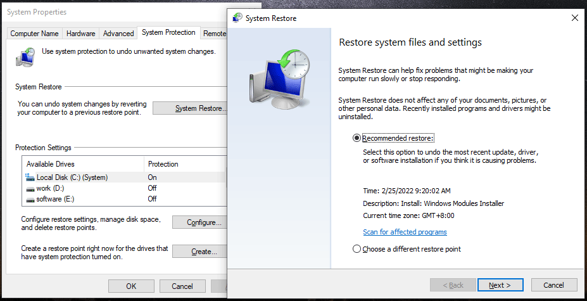Click the software (E:) drive icon
Image resolution: width=587 pixels, height=301 pixels.
point(30,200)
